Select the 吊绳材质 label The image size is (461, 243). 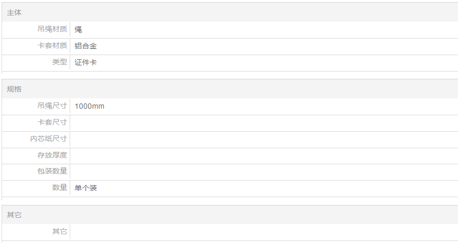52,29
